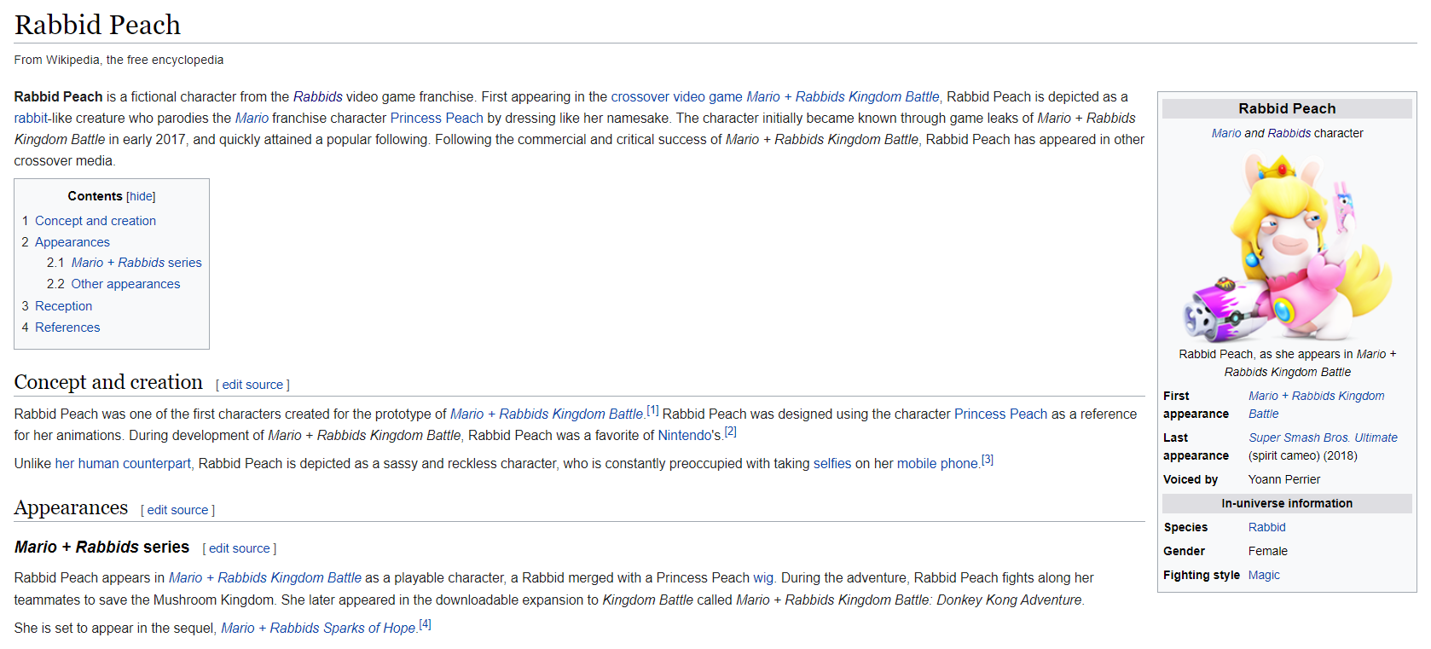Viewport: 1431px width, 649px height.
Task: Open Princess Peach link in intro
Action: click(x=437, y=118)
